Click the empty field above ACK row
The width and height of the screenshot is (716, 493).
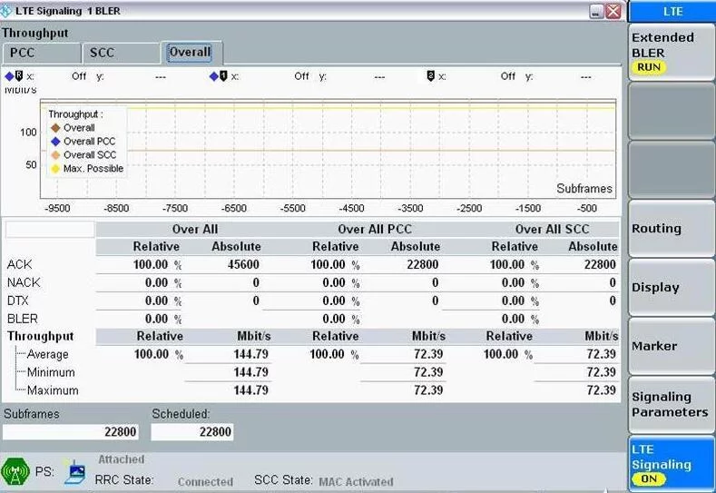coord(50,230)
